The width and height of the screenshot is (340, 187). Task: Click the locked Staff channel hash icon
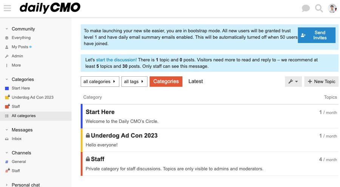click(x=7, y=170)
